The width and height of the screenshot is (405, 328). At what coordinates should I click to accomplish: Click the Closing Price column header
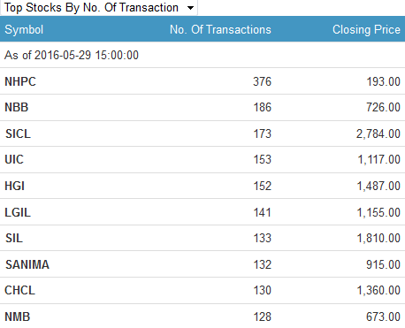366,29
